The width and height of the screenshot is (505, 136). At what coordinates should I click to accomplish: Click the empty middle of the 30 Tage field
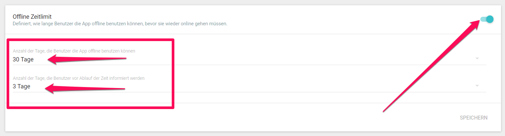296,59
